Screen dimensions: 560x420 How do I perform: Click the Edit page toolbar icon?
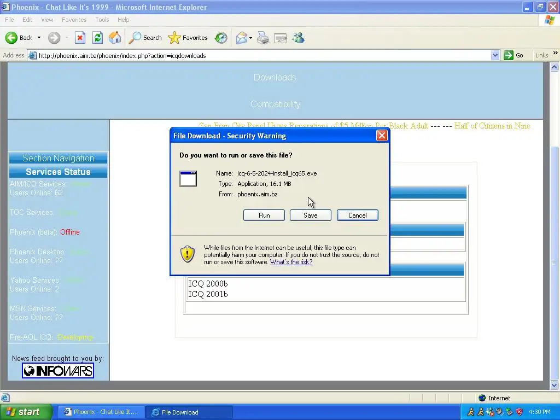point(281,38)
